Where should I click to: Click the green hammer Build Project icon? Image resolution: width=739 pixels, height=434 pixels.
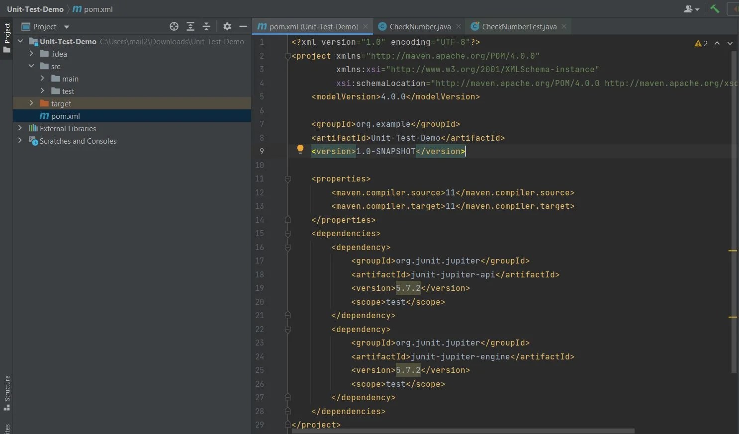pos(715,9)
